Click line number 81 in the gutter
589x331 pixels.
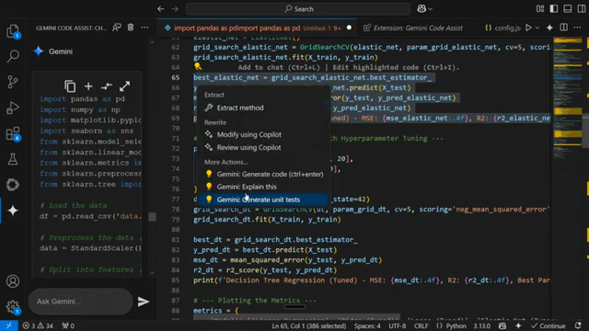point(176,240)
